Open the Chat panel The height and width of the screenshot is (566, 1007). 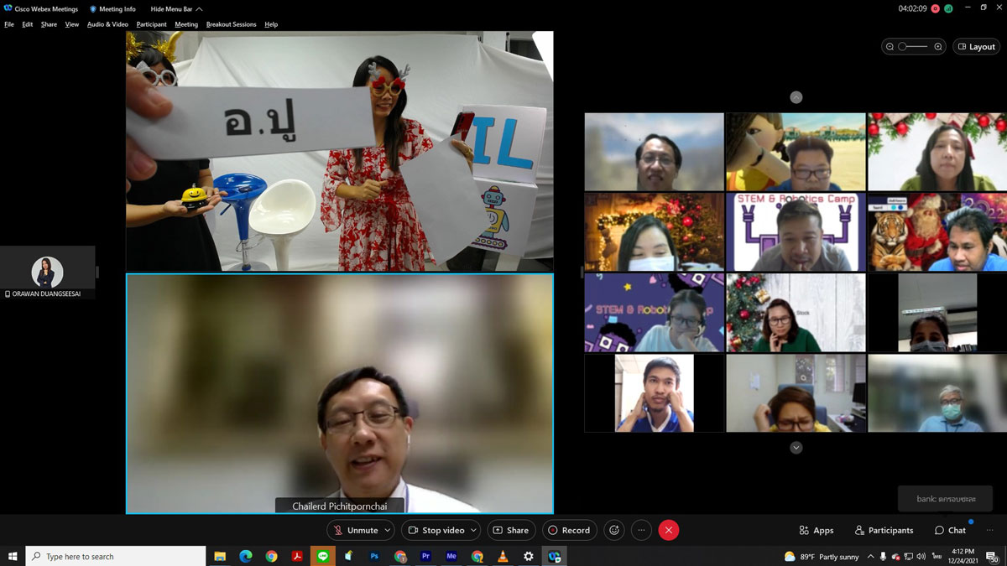click(950, 530)
